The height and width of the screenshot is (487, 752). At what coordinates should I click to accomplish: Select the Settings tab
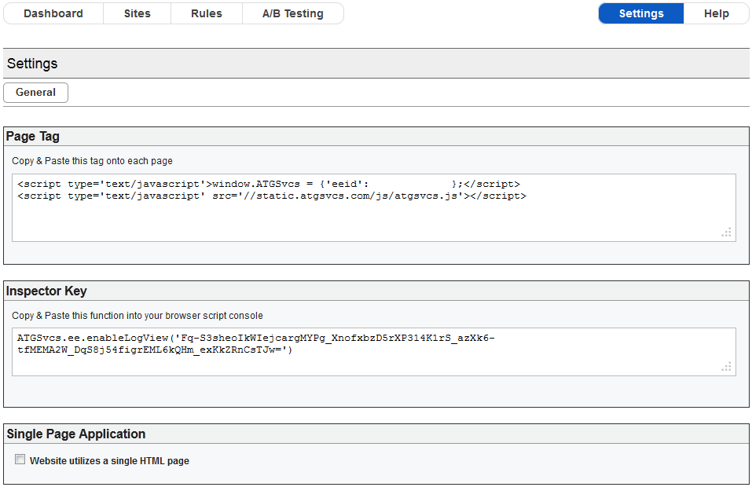tap(641, 13)
